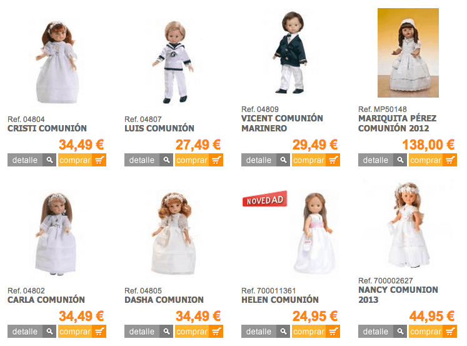Click magnifier icon for Cristi Comunión
This screenshot has height=346, width=467.
tap(50, 160)
